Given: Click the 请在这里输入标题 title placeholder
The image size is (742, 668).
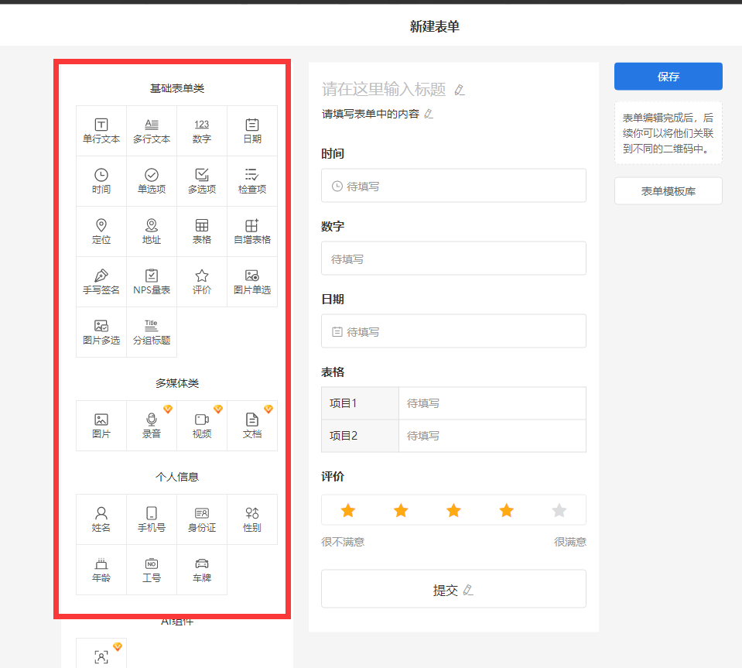Looking at the screenshot, I should (x=384, y=89).
